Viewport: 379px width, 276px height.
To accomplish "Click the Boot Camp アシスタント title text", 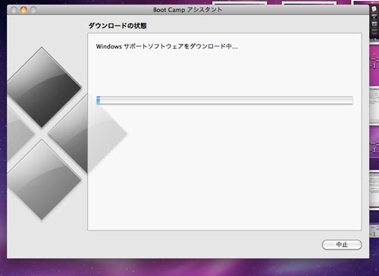I will (188, 10).
